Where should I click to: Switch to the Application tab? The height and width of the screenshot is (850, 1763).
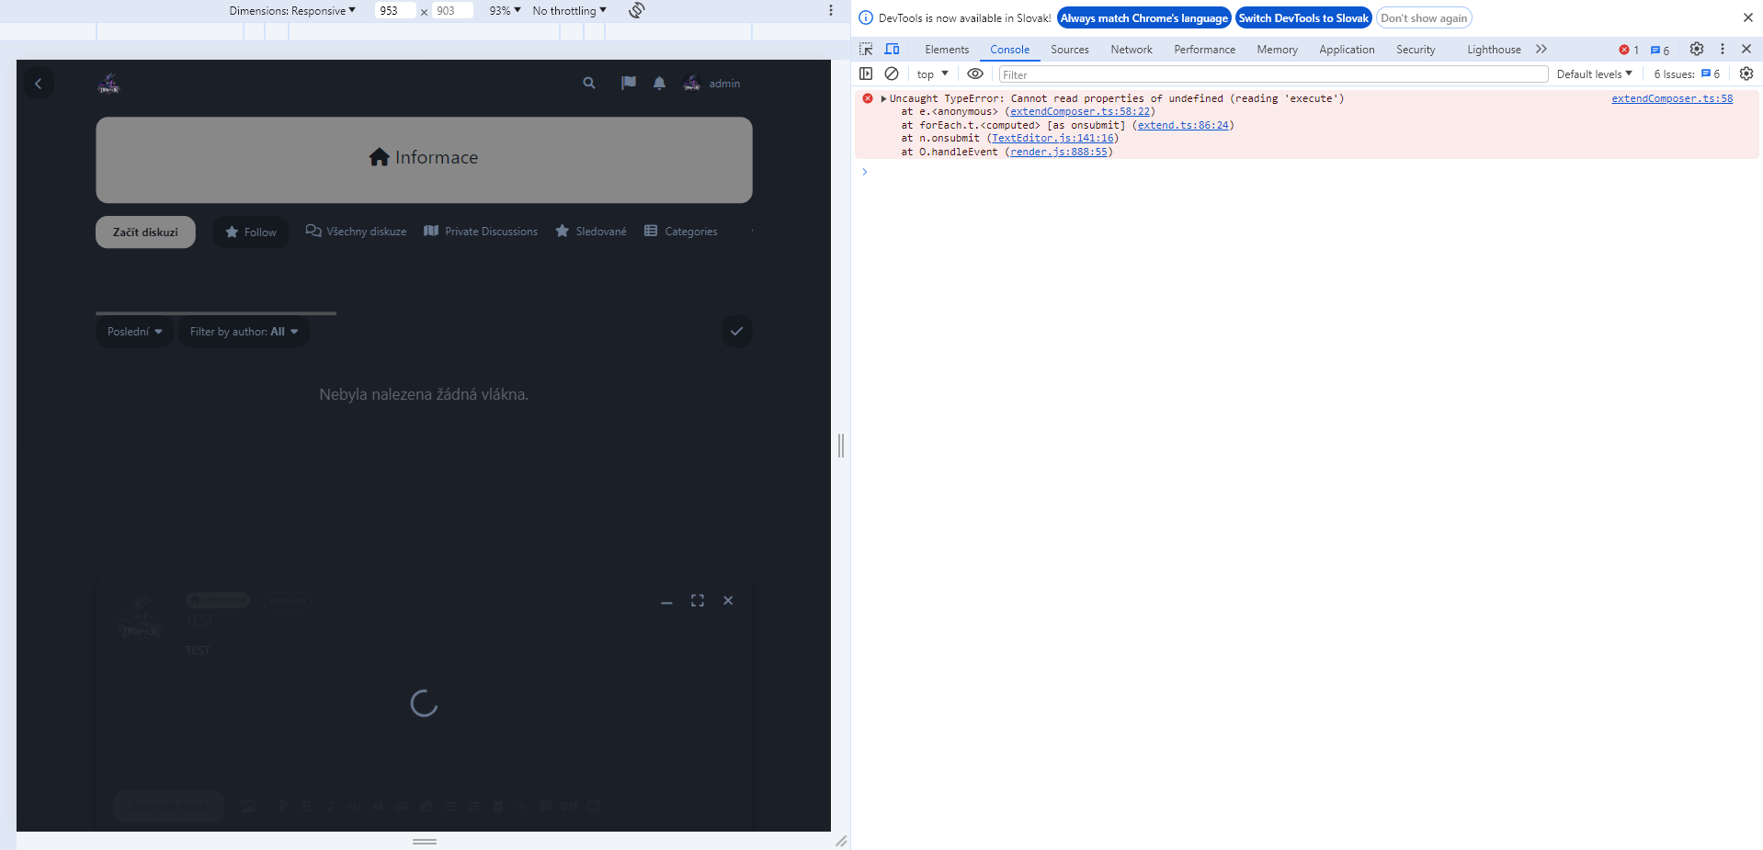coord(1348,50)
